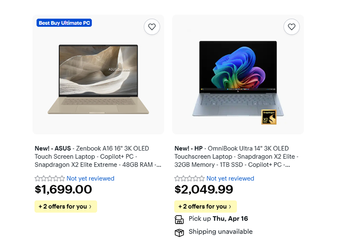Click the $1,699.00 price of the ASUS
This screenshot has height=241, width=338.
(63, 189)
